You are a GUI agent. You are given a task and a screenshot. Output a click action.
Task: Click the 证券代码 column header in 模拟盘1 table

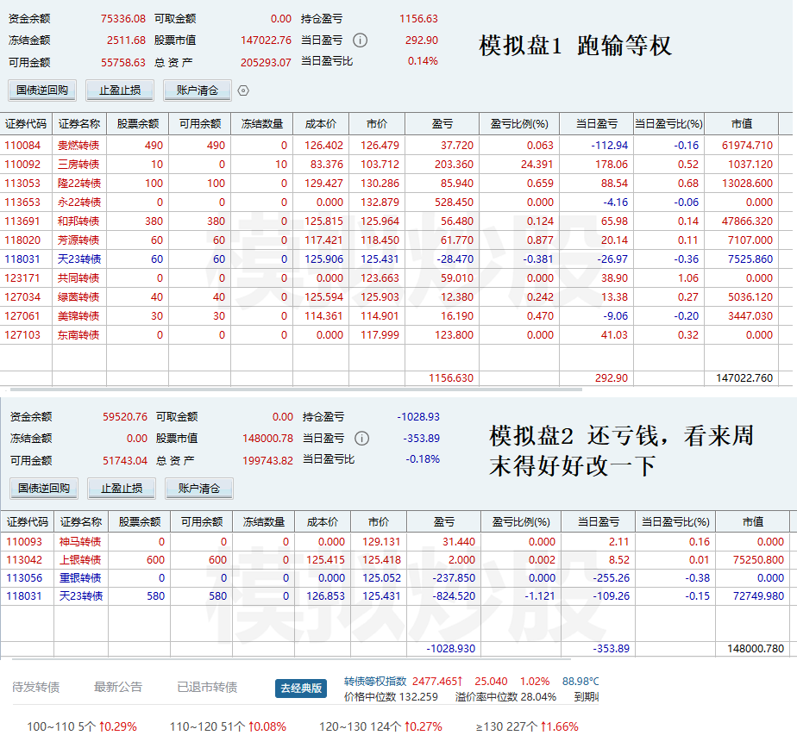tap(26, 123)
